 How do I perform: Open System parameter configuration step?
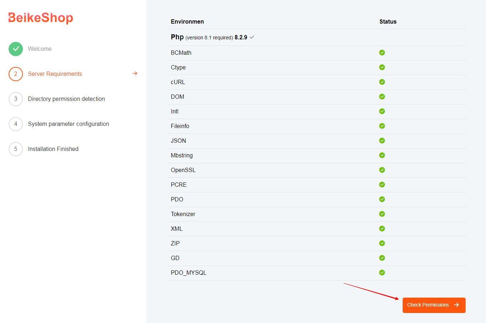tap(68, 124)
